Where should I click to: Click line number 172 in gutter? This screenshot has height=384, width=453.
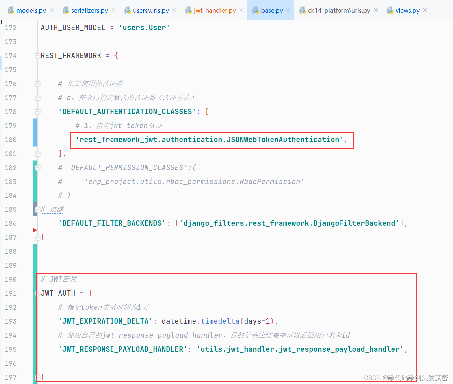click(11, 28)
